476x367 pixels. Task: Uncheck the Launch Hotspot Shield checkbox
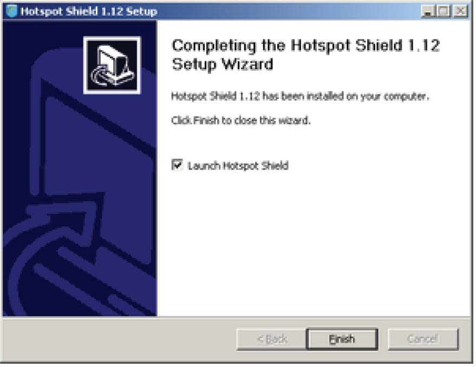pos(177,165)
